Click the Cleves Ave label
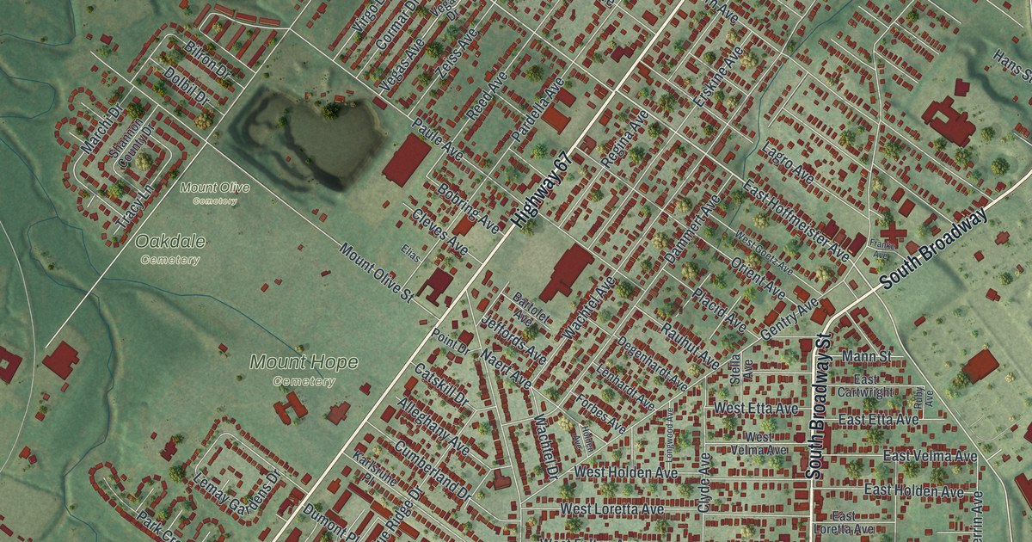 [438, 233]
